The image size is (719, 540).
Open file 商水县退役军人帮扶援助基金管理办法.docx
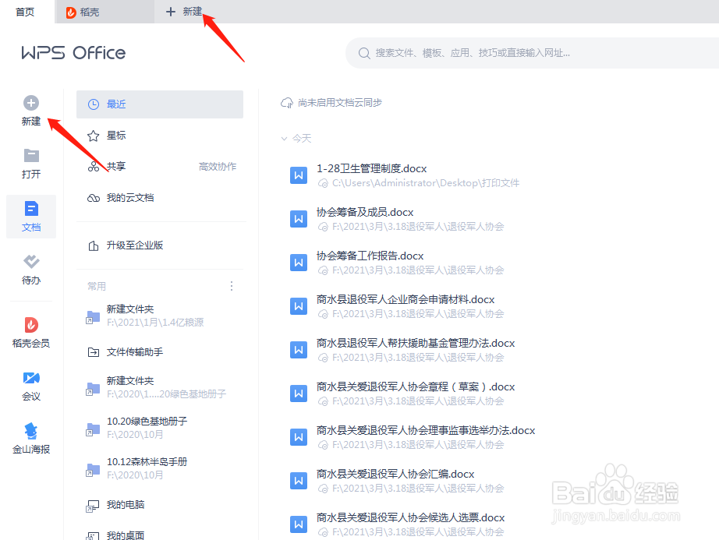coord(416,343)
